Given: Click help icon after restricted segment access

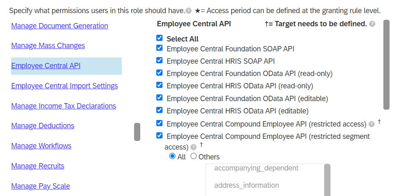Looking at the screenshot, I should (194, 147).
